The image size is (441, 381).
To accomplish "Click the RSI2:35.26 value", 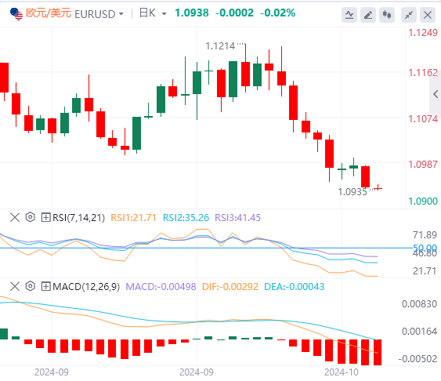I will [186, 217].
